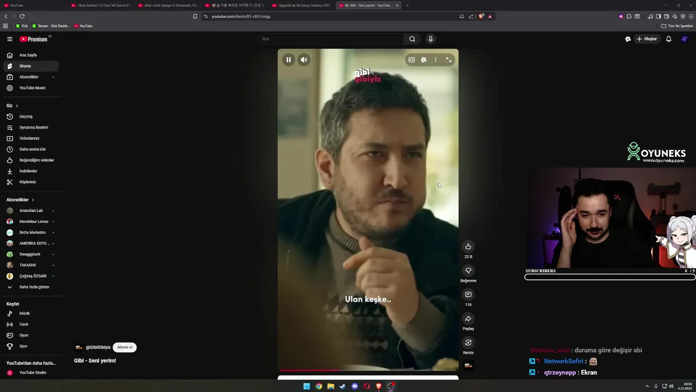Open Beğendiğim videolar list
Viewport: 696px width, 392px height.
[31, 160]
